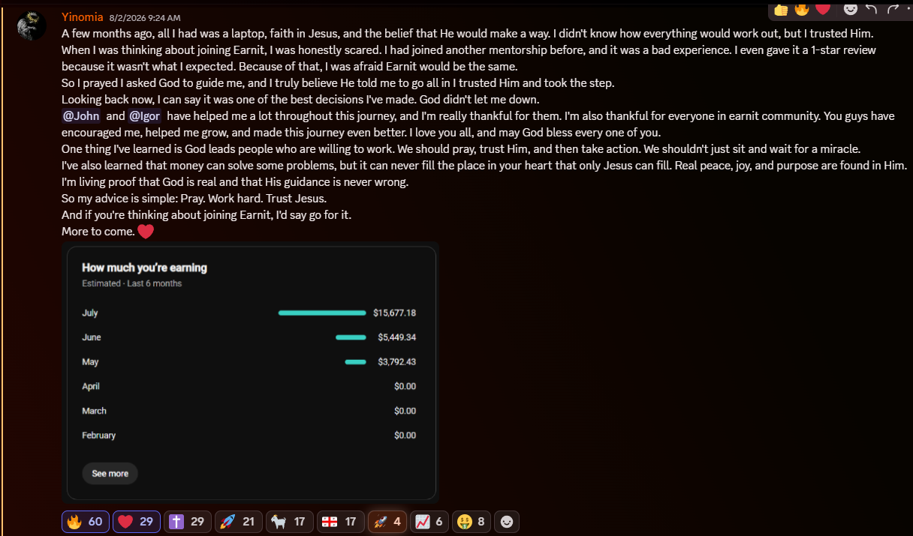This screenshot has width=913, height=536.
Task: Click the June earnings value $5,449.34
Action: [x=397, y=337]
